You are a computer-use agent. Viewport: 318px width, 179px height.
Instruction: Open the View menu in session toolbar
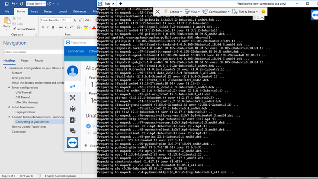coord(192,12)
